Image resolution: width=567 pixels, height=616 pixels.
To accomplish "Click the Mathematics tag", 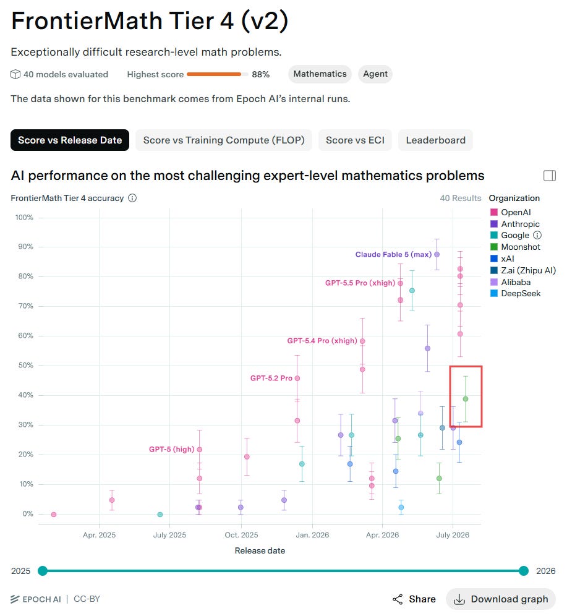I will (x=320, y=74).
